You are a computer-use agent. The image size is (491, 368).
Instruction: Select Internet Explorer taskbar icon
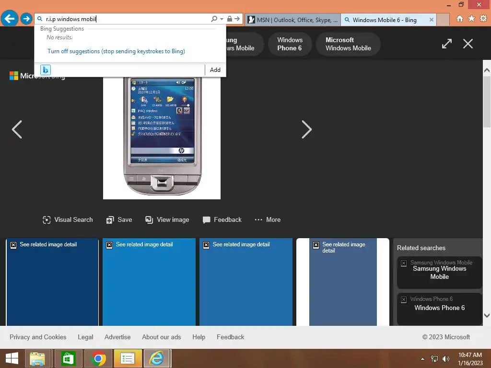coord(156,358)
